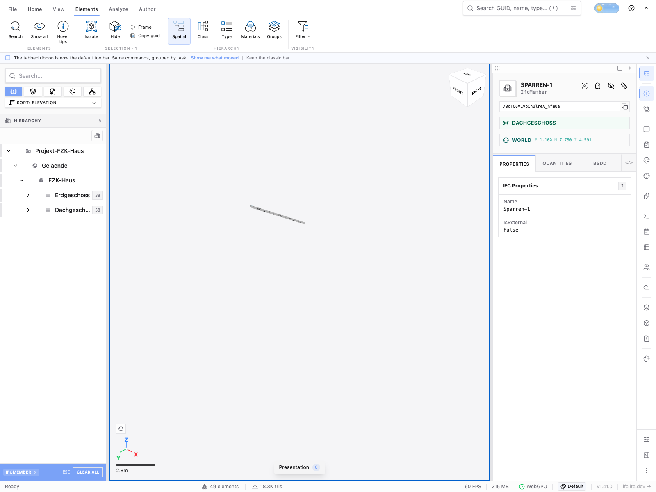Click Show me what moved link
Image resolution: width=656 pixels, height=492 pixels.
pos(214,58)
